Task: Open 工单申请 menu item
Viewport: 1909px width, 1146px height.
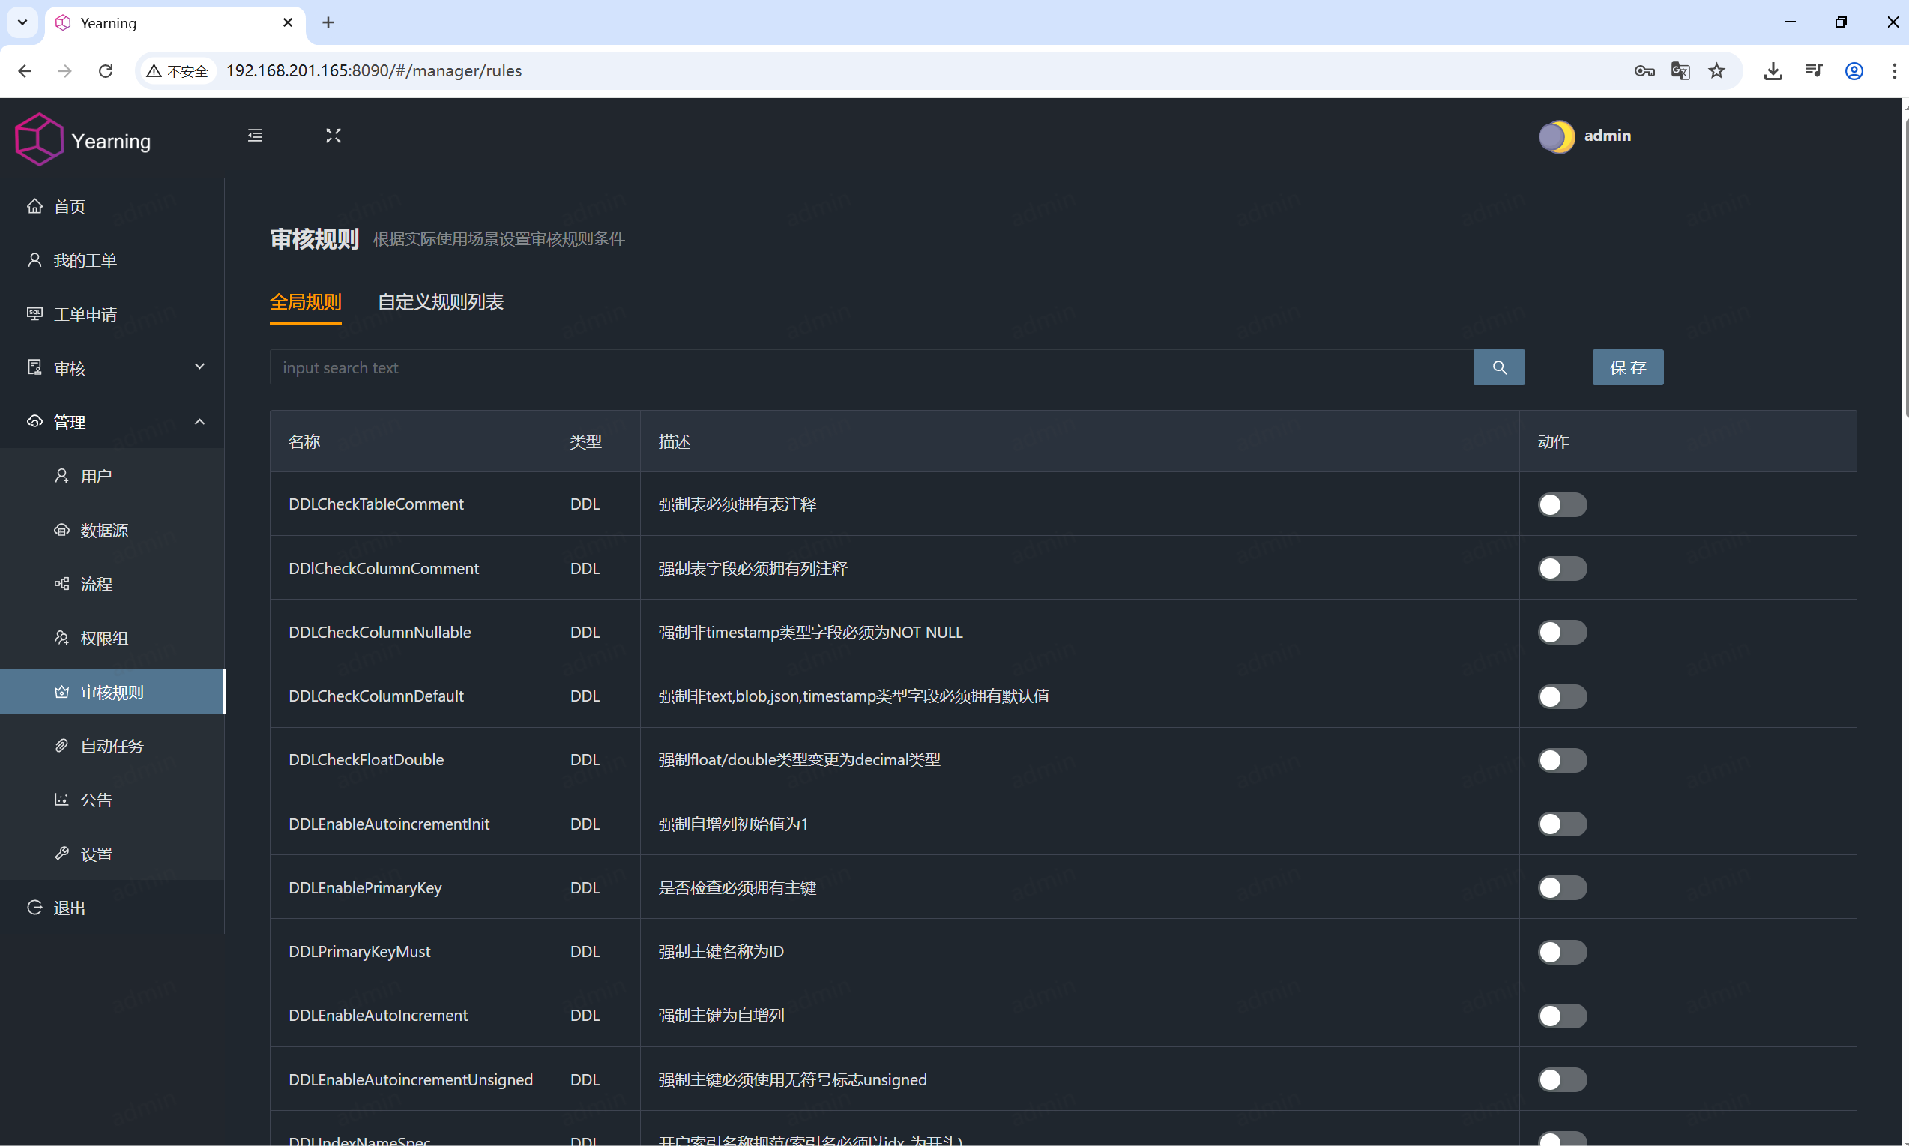Action: [85, 314]
